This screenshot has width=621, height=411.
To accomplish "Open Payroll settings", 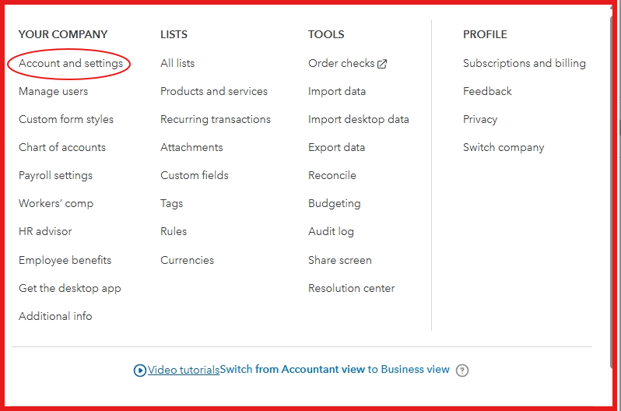I will point(55,176).
